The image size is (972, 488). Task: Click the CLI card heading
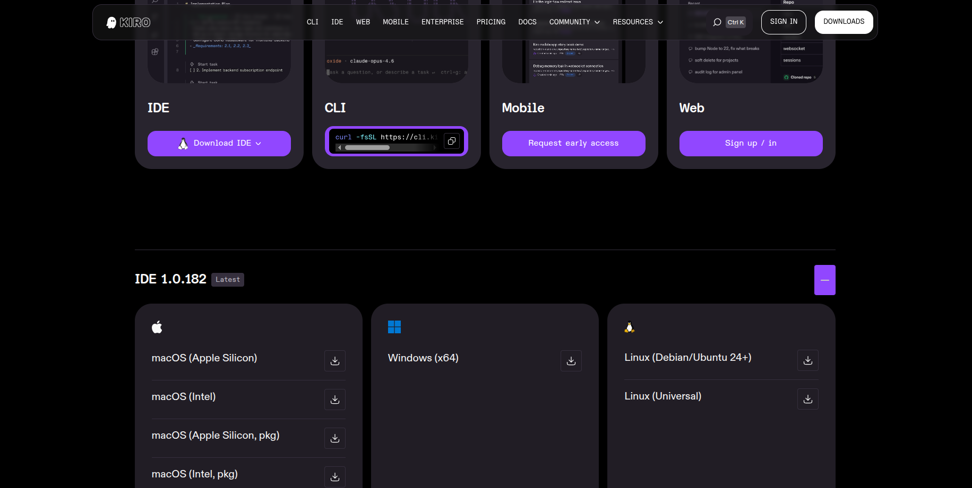point(335,108)
